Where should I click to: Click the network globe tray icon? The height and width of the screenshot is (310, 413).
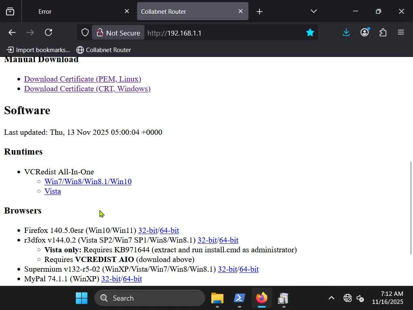(347, 298)
